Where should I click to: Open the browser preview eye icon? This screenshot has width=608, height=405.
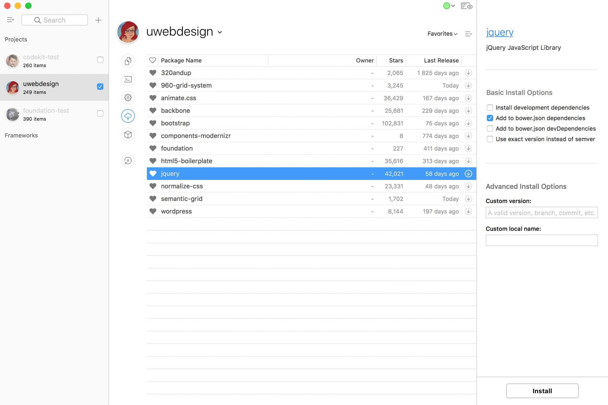point(466,6)
